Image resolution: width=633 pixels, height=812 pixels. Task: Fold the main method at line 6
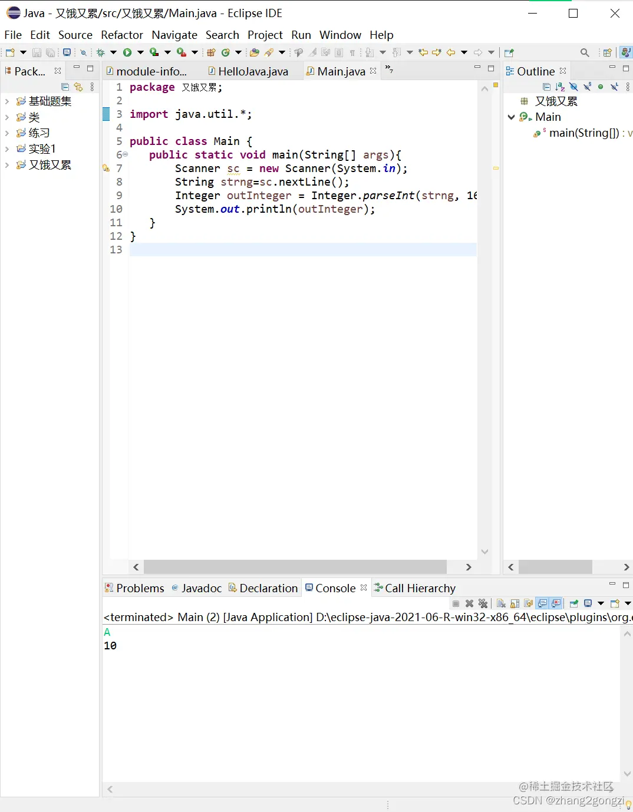click(125, 154)
